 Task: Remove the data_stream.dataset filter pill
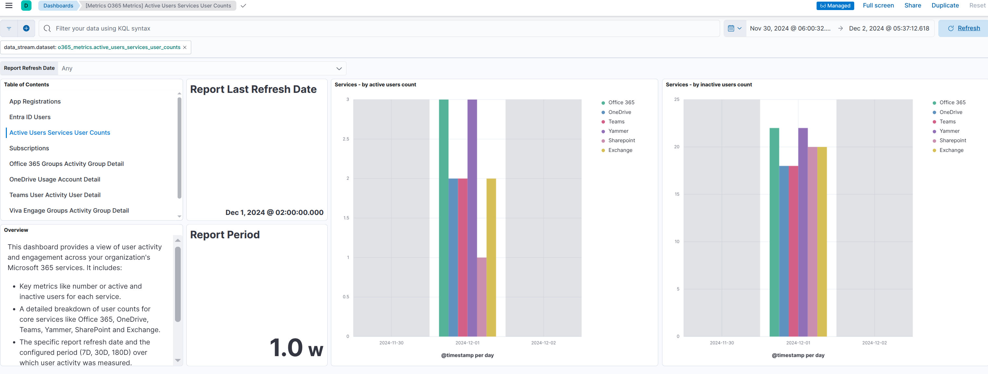click(x=185, y=47)
